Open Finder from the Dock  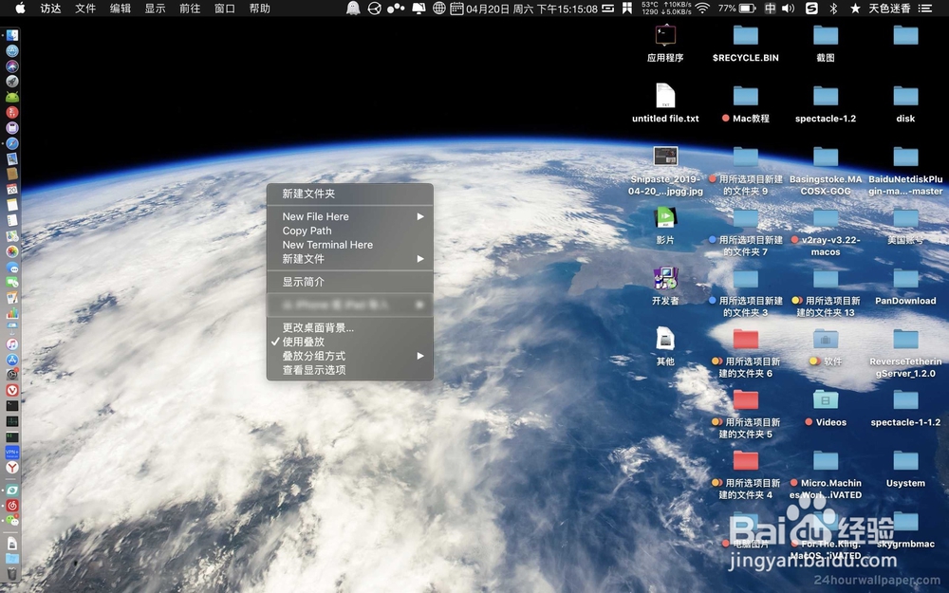(x=12, y=36)
